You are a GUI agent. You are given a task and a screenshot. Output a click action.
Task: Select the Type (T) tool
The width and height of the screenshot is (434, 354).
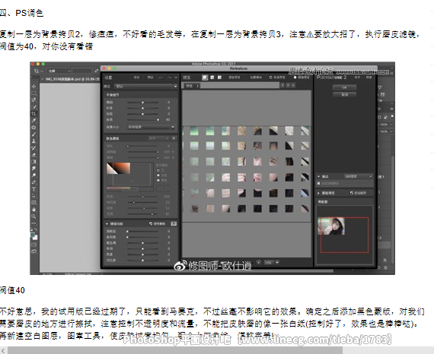tap(34, 189)
